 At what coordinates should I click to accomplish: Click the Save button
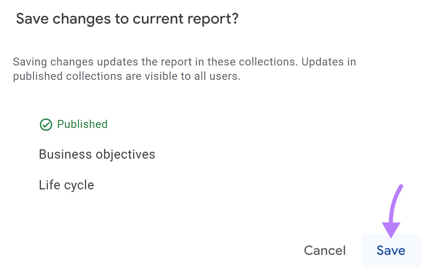[391, 251]
